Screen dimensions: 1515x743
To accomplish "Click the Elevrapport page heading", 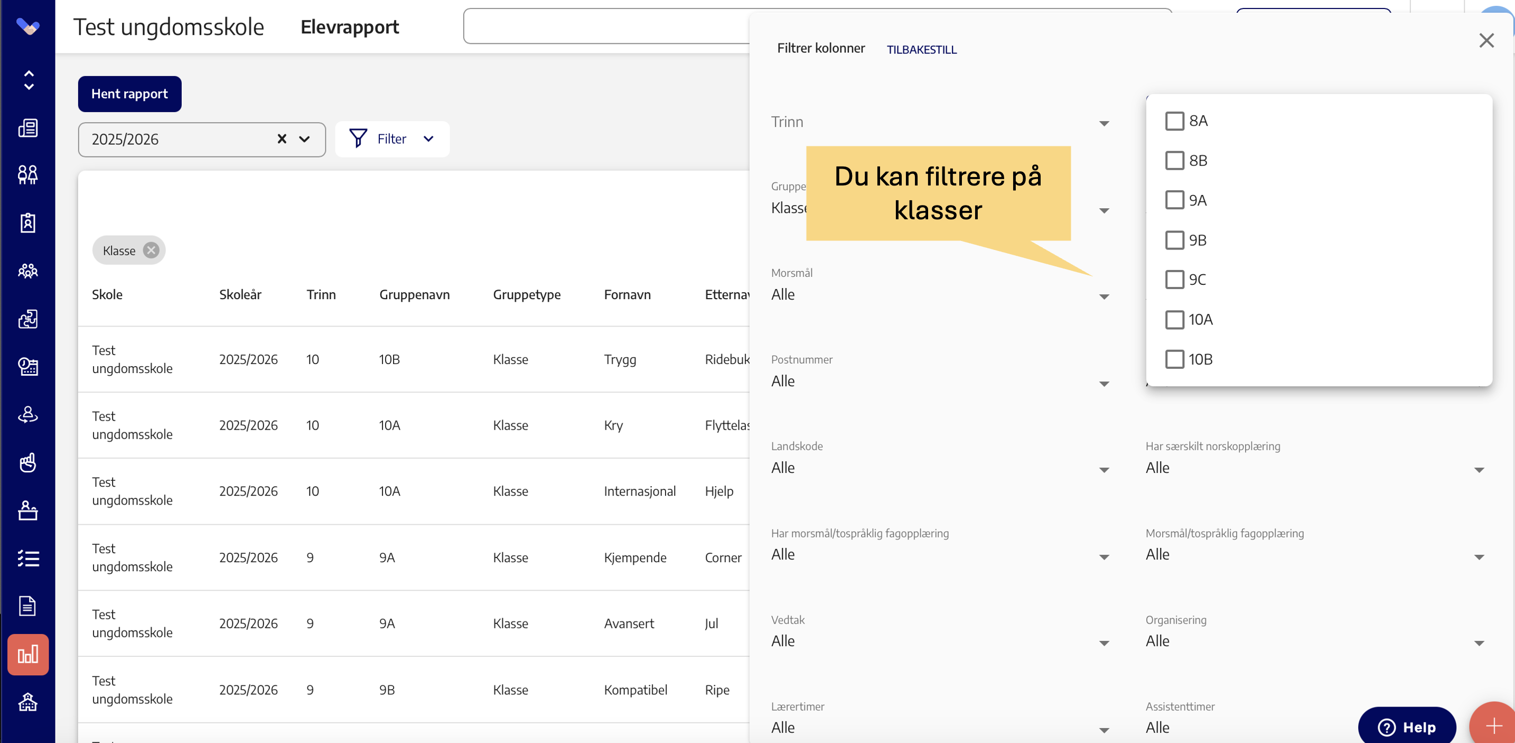I will 349,27.
